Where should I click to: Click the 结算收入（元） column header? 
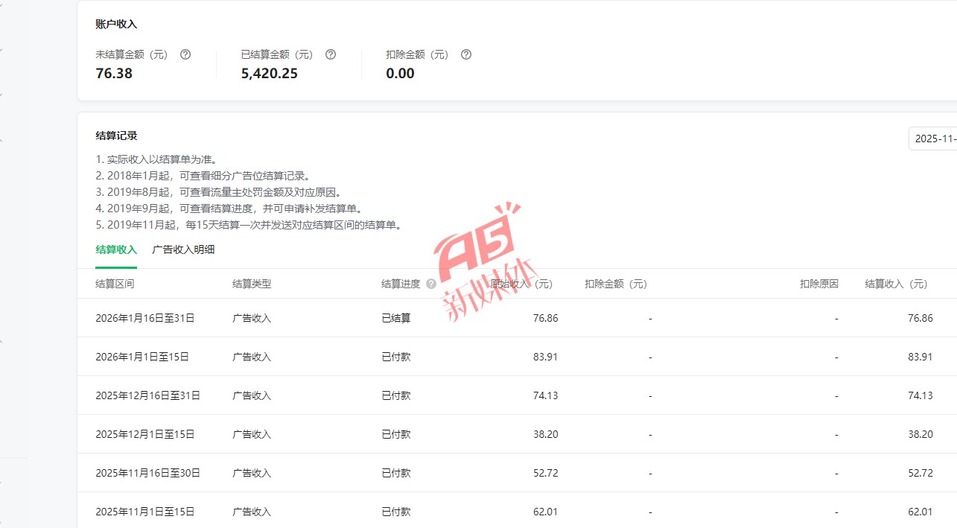tap(896, 284)
